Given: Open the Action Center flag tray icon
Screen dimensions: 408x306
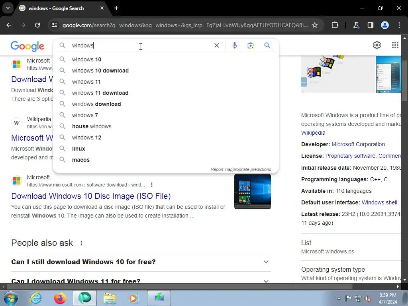Looking at the screenshot, I should [348, 298].
